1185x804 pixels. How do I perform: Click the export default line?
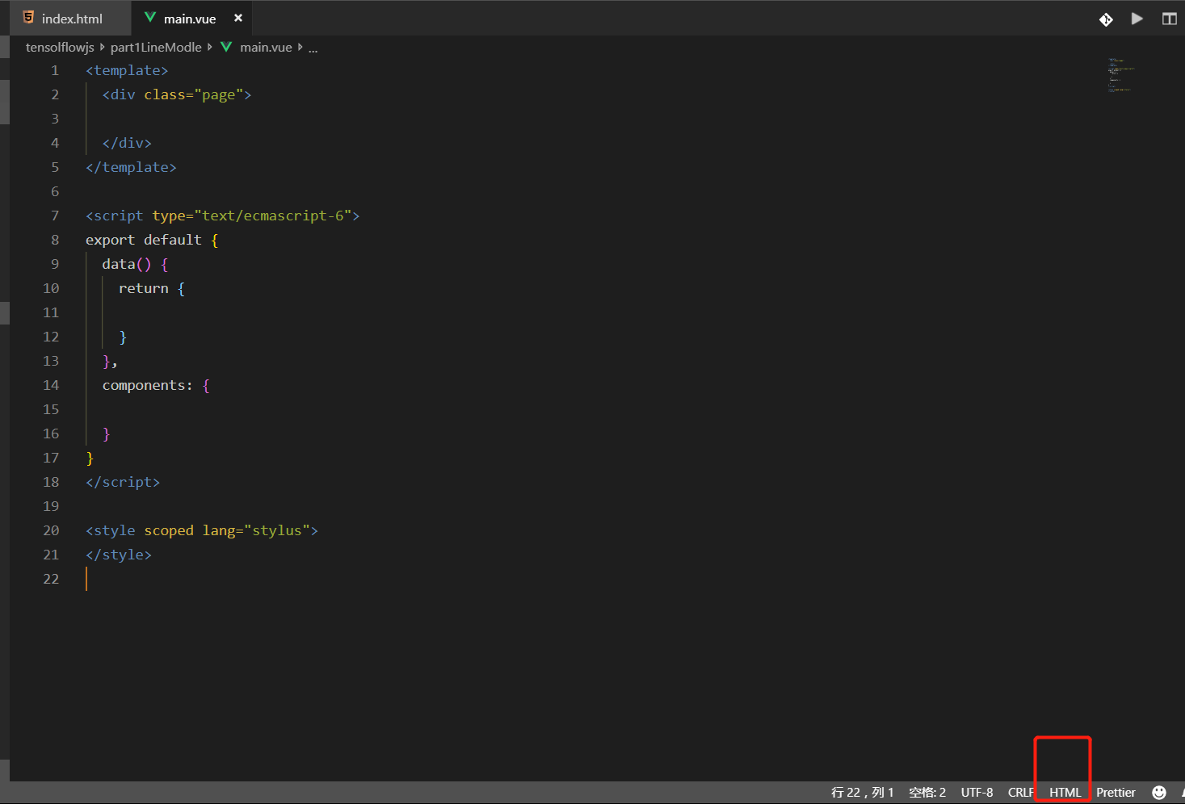click(x=152, y=240)
